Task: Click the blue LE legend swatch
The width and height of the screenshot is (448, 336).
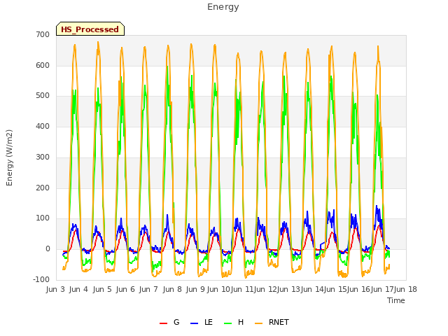Action: 194,323
